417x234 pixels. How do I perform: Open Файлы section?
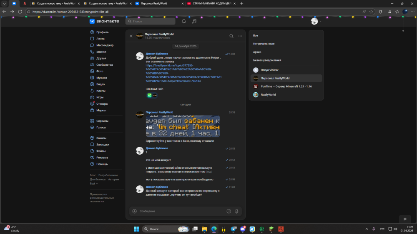point(101,151)
